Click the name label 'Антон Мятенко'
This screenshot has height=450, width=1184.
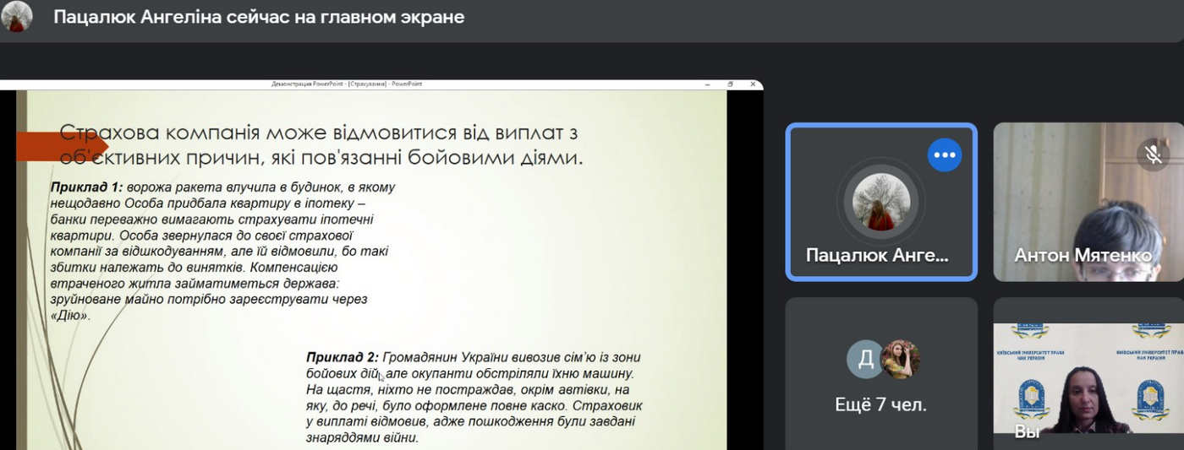pos(1083,255)
